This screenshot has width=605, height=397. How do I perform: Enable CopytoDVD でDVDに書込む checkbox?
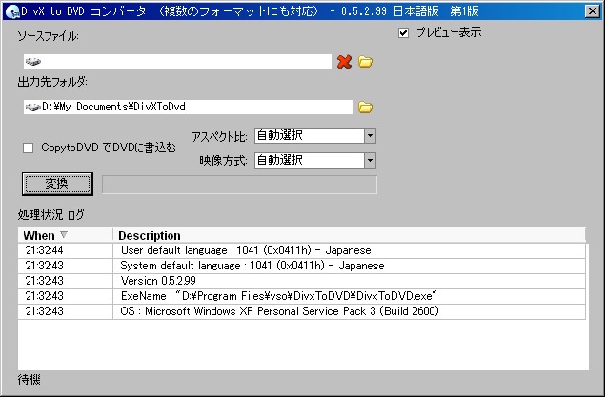(29, 148)
